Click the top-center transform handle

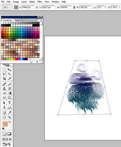pos(87,60)
